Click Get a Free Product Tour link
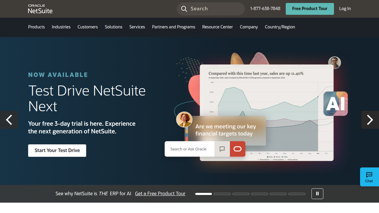Image resolution: width=379 pixels, height=213 pixels. click(160, 193)
